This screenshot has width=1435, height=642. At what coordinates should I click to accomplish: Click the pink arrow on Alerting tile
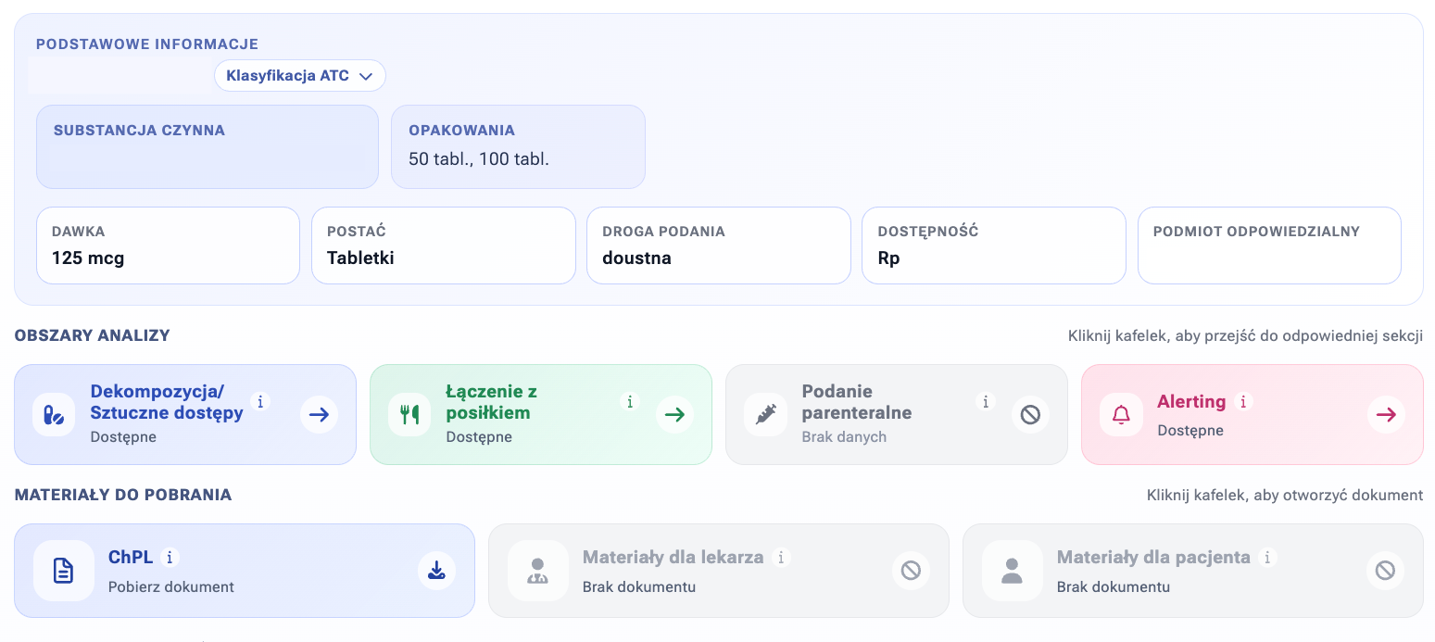(x=1386, y=415)
